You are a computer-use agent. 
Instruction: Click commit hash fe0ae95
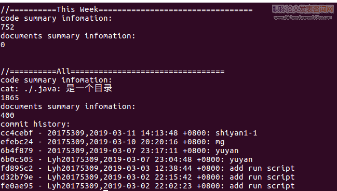click(17, 186)
